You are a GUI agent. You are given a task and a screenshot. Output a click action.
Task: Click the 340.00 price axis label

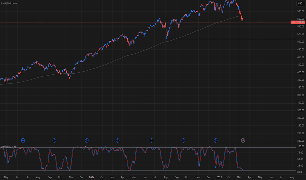click(x=301, y=103)
